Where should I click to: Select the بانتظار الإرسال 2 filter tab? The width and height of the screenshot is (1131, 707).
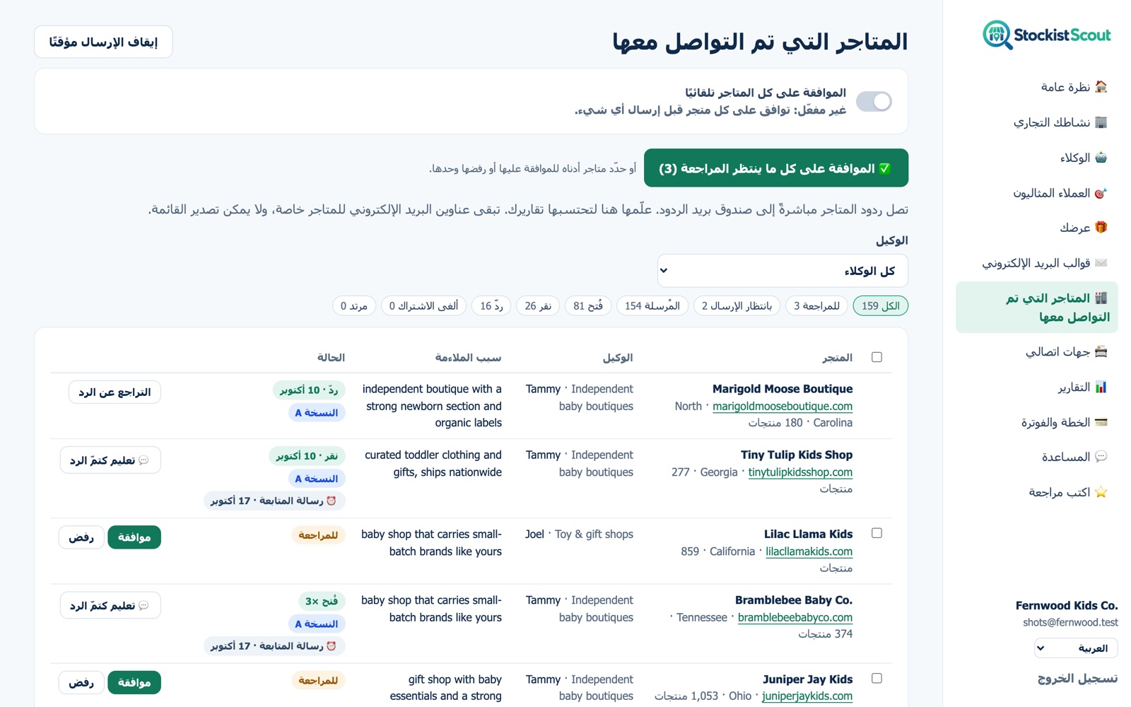737,305
